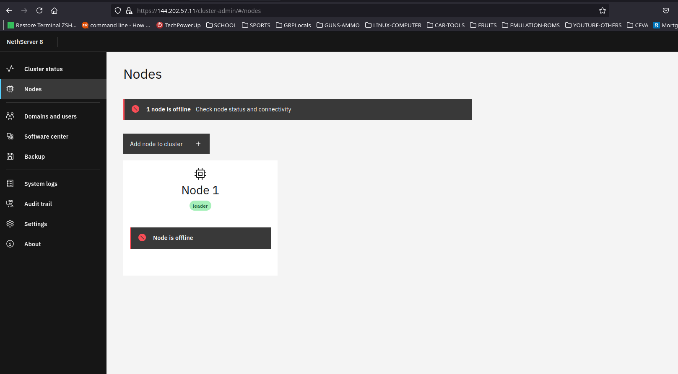Click the Software center apps icon
Image resolution: width=678 pixels, height=374 pixels.
click(x=10, y=136)
